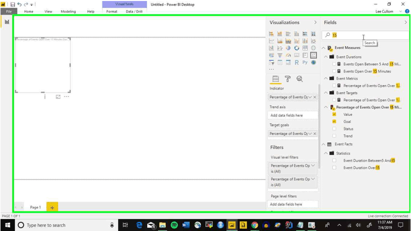Collapse the Fields pane chevron
The height and width of the screenshot is (231, 411).
[405, 23]
